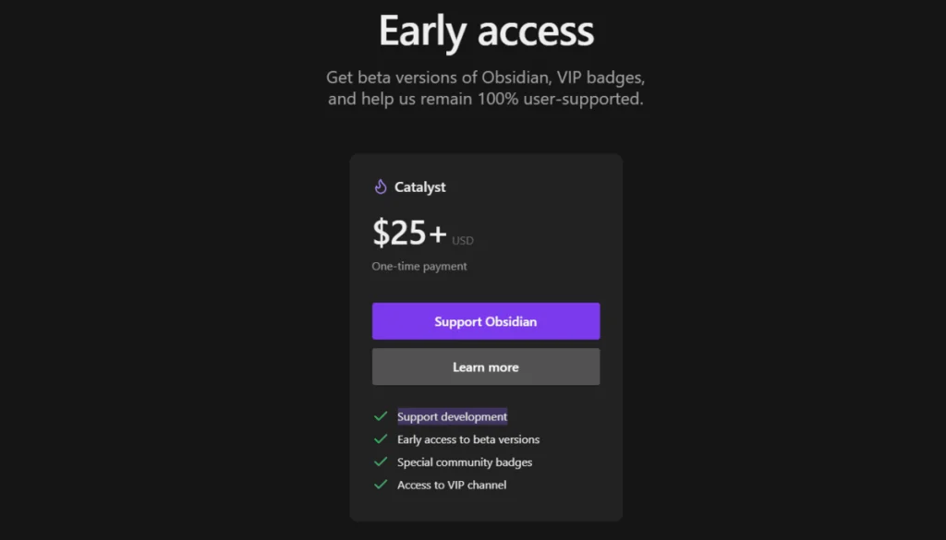
Task: Click the Catalyst plan name label
Action: pos(421,186)
